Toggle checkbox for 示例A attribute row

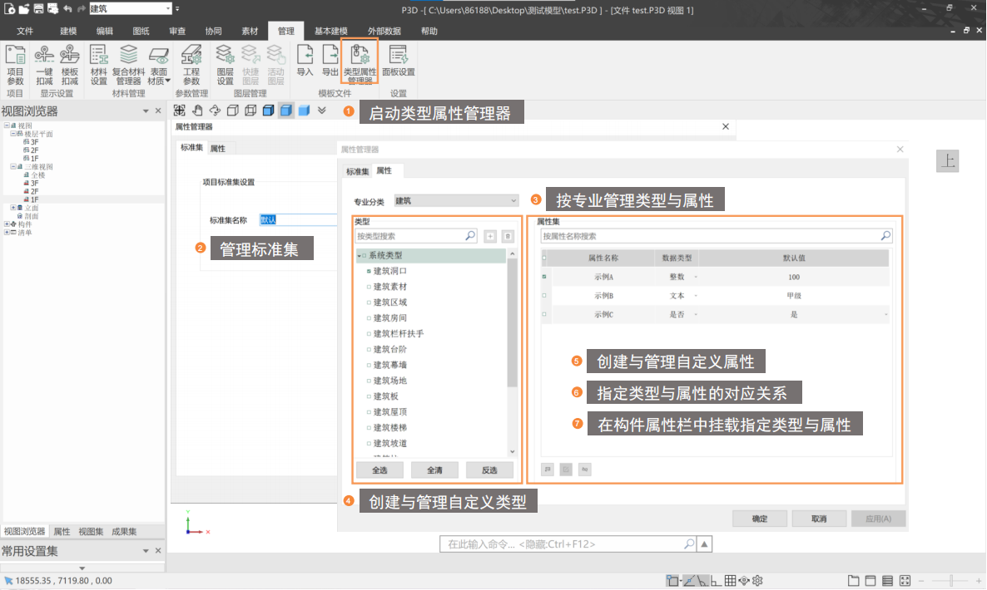pos(544,277)
